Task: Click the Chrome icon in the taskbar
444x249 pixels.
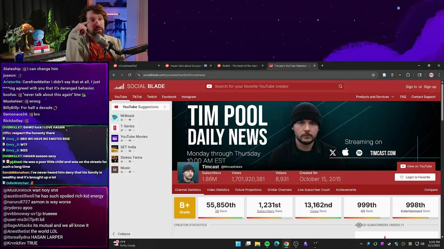Action: click(x=286, y=244)
